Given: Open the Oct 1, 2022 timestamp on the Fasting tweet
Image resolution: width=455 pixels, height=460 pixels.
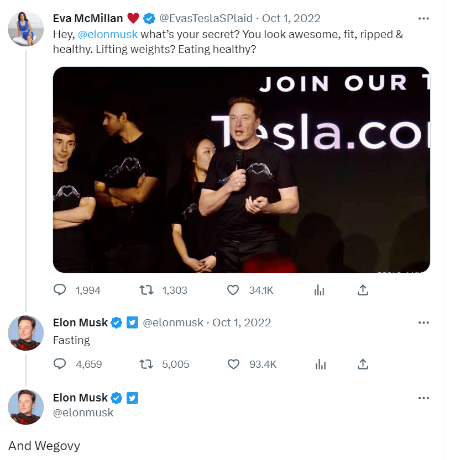Looking at the screenshot, I should point(242,322).
